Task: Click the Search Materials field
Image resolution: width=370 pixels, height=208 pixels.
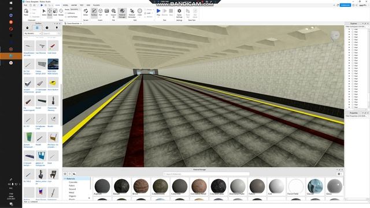Action: pos(206,174)
